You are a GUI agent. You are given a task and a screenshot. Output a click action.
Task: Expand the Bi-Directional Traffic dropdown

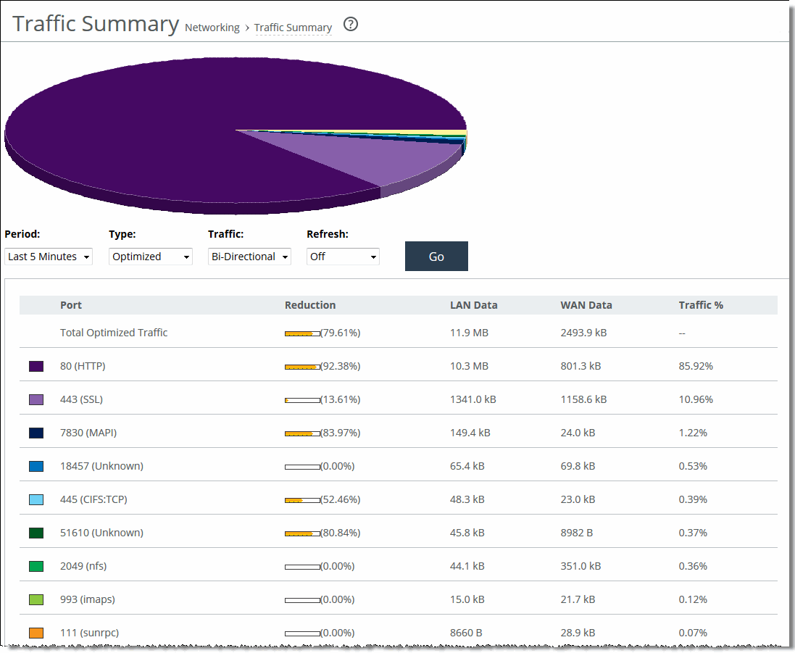(x=249, y=256)
